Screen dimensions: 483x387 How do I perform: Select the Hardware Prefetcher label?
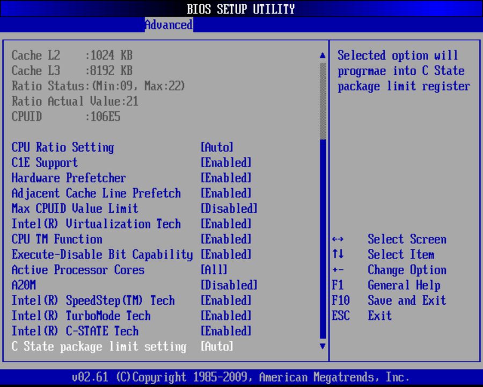pos(69,178)
